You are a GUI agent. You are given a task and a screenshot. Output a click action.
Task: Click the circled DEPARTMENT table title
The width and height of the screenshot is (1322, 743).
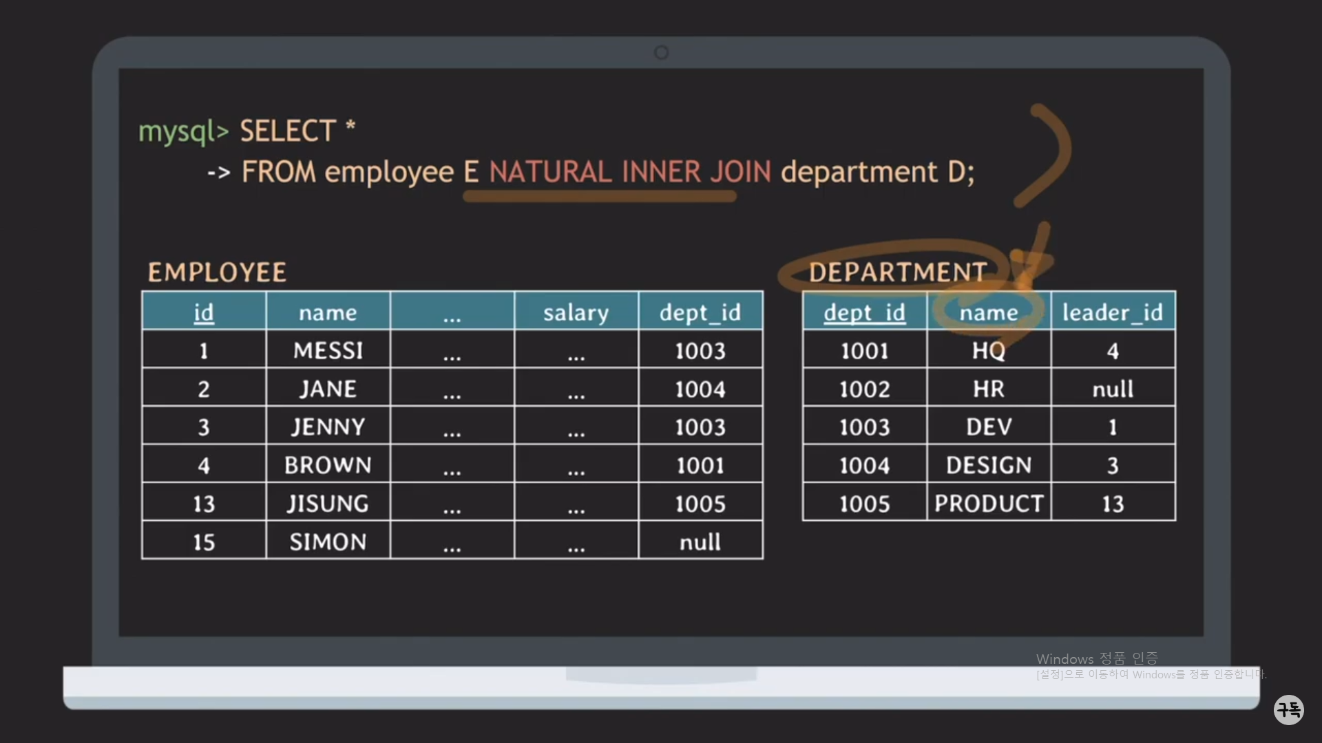click(898, 272)
